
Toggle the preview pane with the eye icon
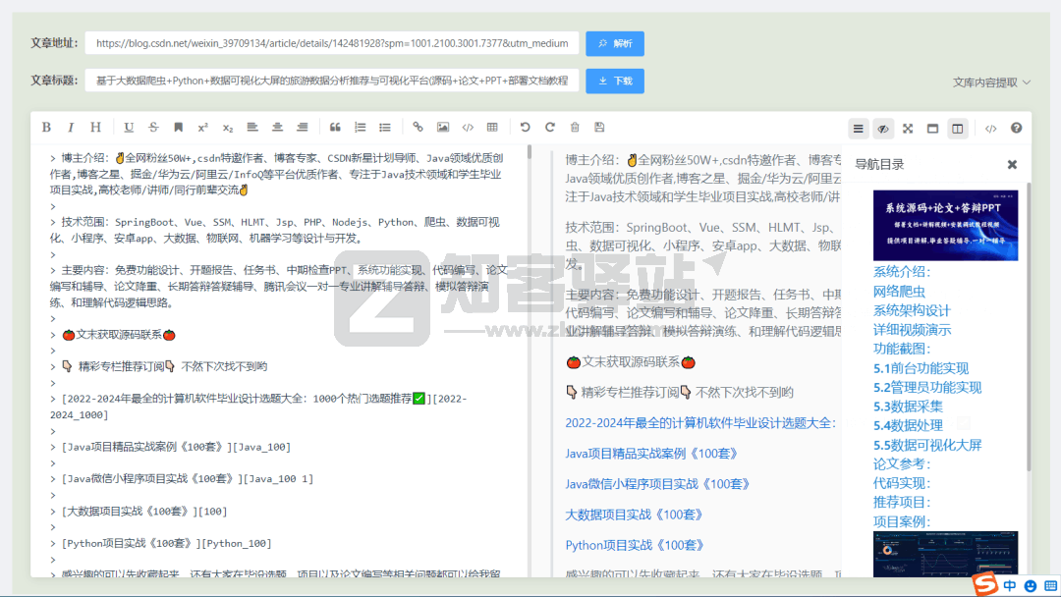coord(882,127)
